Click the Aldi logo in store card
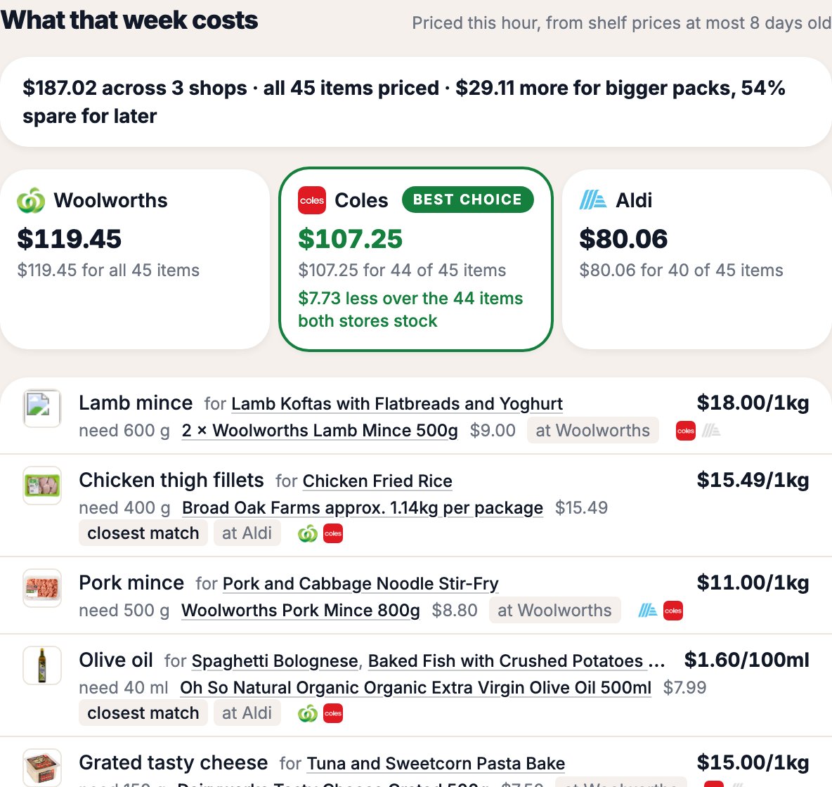Viewport: 832px width, 787px height. (x=592, y=200)
